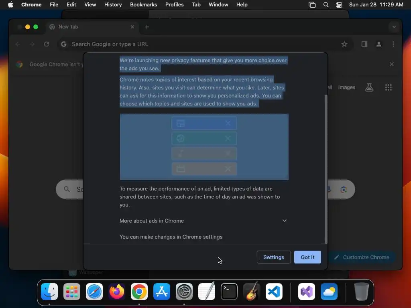Screen dimensions: 411x308
Task: Open the Window menu
Action: 218,5
